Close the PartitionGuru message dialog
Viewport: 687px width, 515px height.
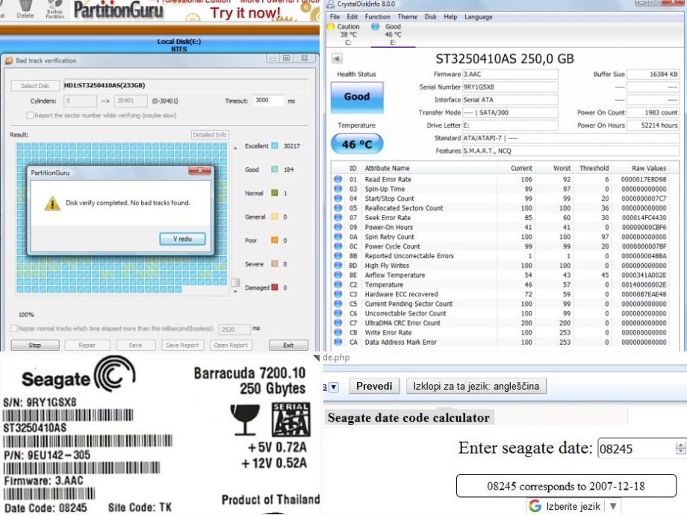200,172
